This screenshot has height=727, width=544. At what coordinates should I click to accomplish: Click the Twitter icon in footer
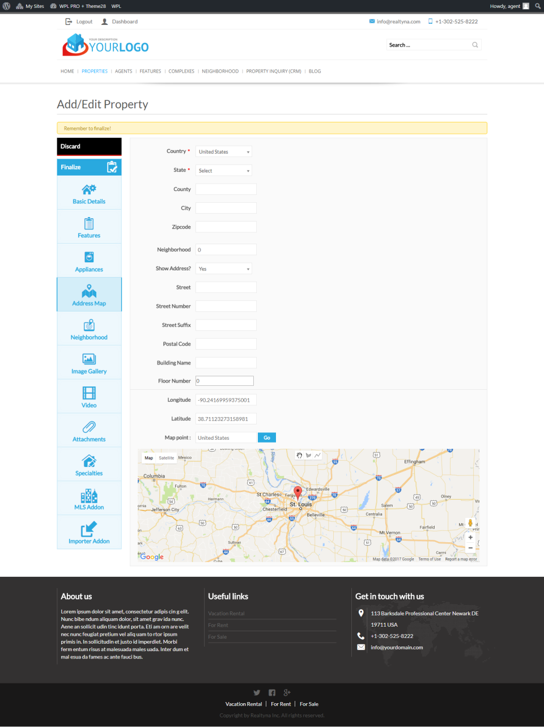(257, 692)
